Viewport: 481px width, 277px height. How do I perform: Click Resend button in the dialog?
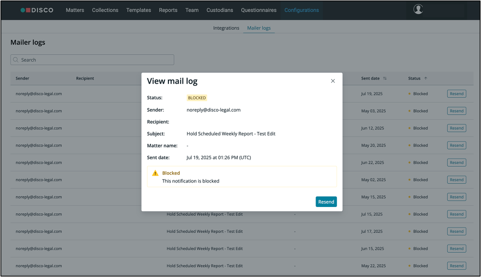pyautogui.click(x=326, y=201)
